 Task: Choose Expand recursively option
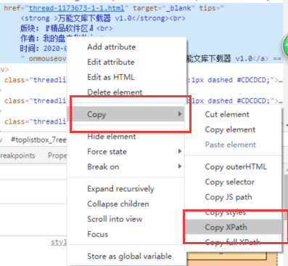[x=120, y=189]
